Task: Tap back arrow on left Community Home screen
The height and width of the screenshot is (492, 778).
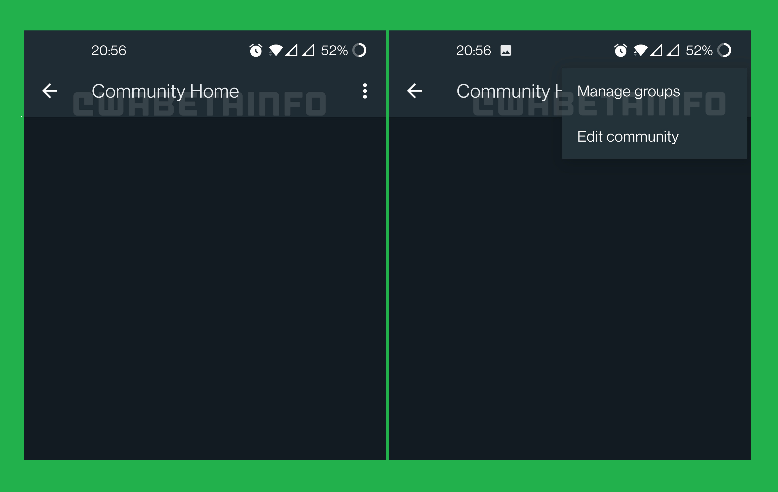Action: 50,91
